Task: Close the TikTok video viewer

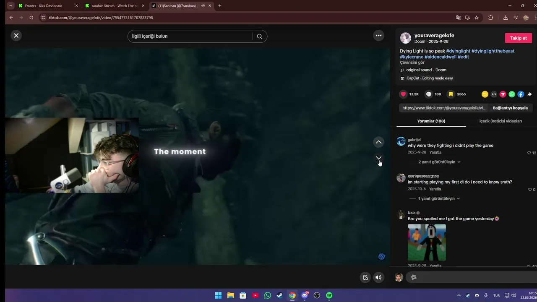Action: (x=16, y=36)
